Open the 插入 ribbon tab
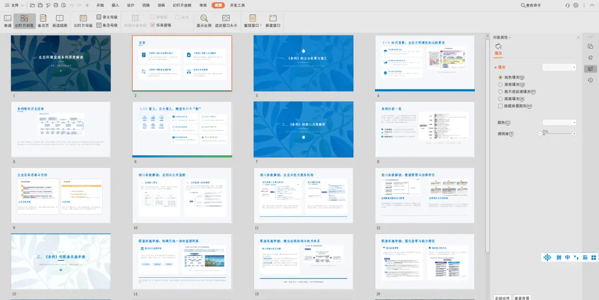The image size is (599, 300). tap(115, 6)
